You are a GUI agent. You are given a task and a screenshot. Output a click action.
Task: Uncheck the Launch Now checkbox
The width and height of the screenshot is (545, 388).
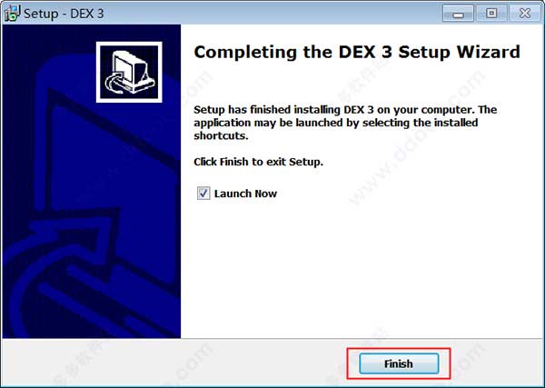click(x=203, y=194)
